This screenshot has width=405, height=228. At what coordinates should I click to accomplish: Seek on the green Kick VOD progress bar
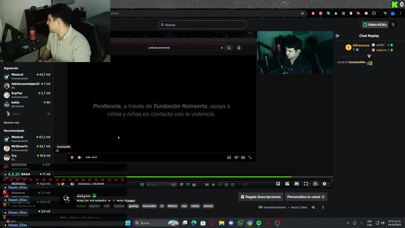tap(194, 177)
